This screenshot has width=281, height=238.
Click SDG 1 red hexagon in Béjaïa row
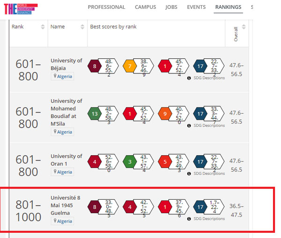[x=165, y=66]
